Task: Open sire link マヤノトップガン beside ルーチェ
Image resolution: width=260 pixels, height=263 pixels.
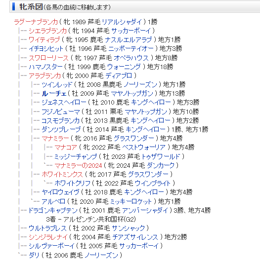Action: tap(132, 94)
